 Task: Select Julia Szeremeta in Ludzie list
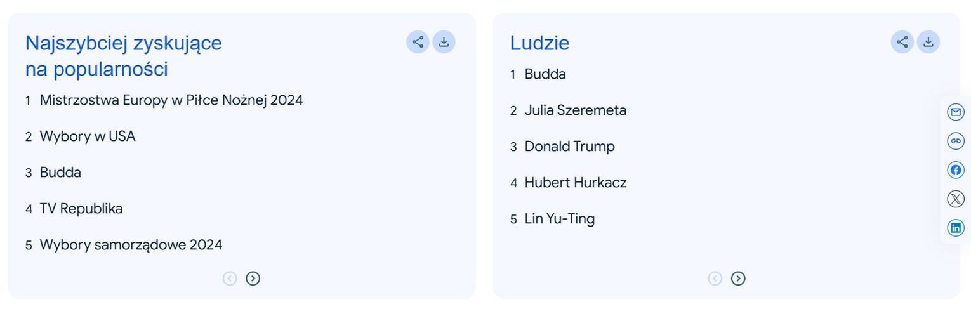[575, 110]
